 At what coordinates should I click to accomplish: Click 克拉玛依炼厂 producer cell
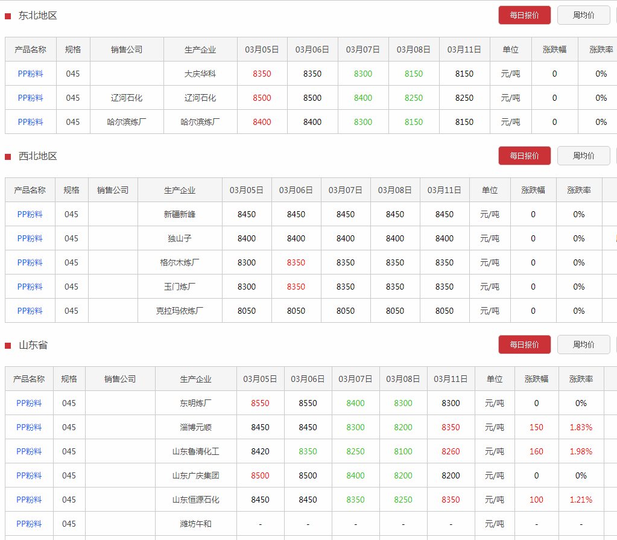click(x=180, y=311)
